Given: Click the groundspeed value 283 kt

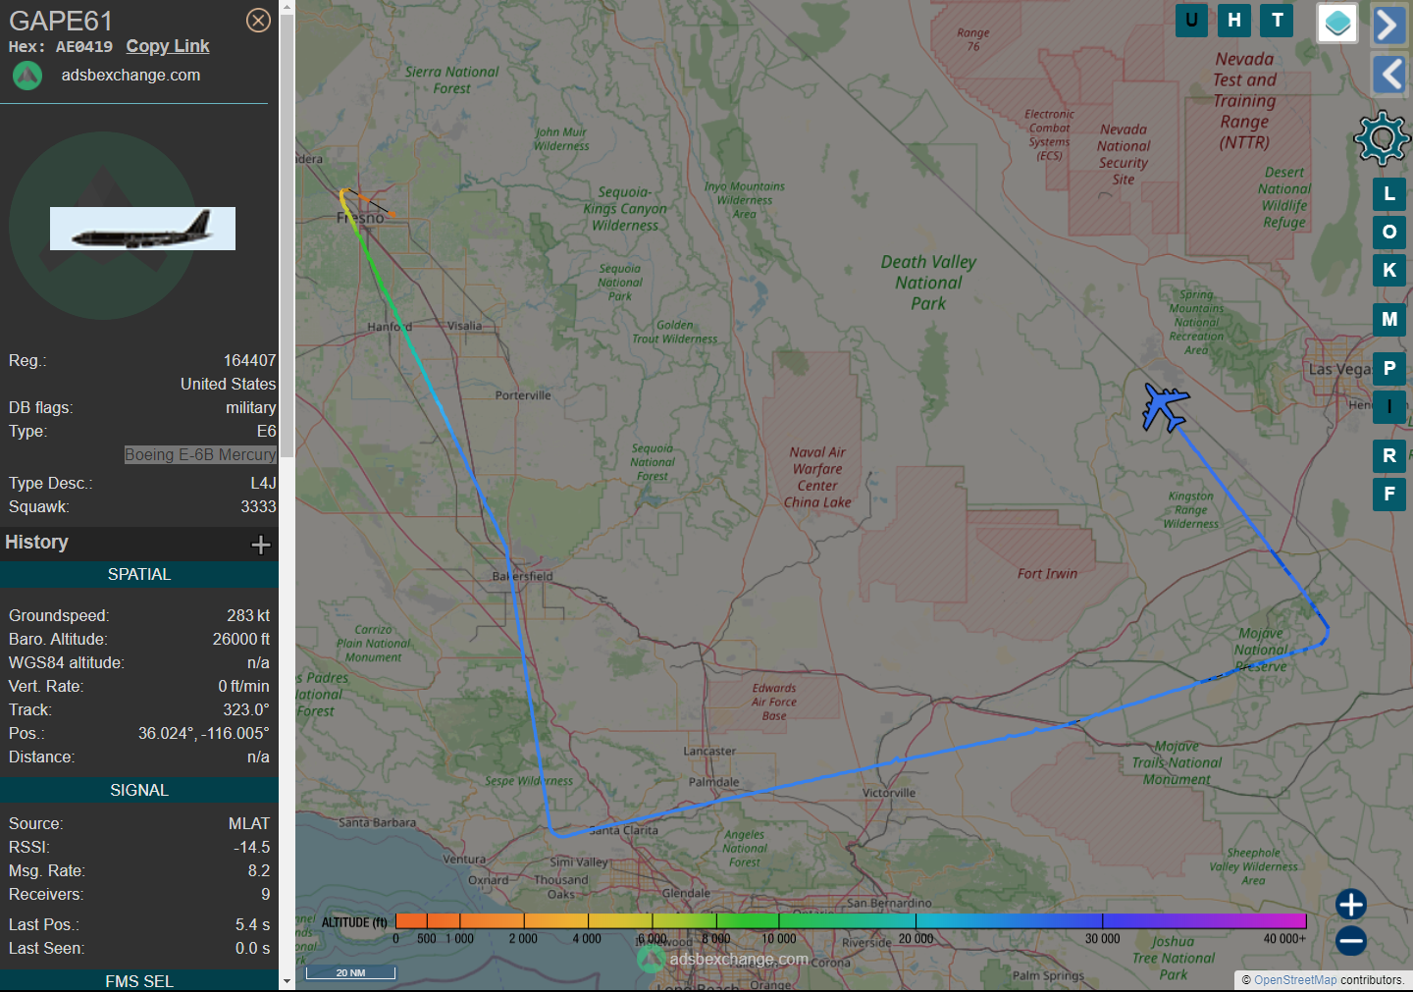Looking at the screenshot, I should [248, 615].
